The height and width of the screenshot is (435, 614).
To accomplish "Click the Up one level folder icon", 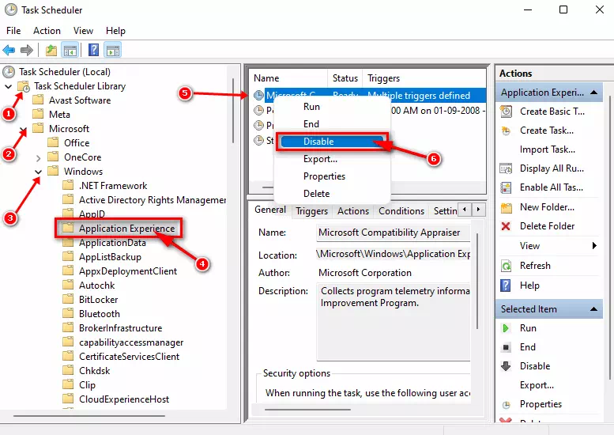I will (x=51, y=50).
